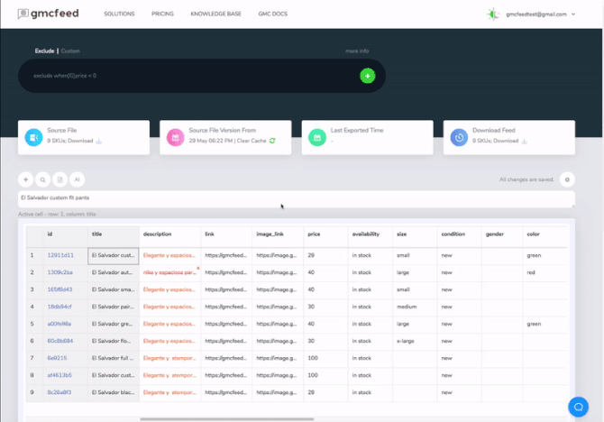Open the search magnifier tool
This screenshot has width=604, height=422.
(42, 179)
